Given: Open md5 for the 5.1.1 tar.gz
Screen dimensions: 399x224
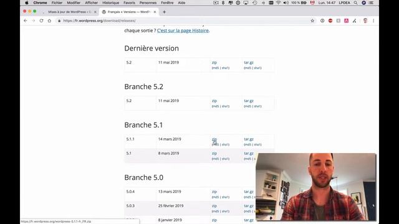Looking at the screenshot, I should (x=248, y=145).
